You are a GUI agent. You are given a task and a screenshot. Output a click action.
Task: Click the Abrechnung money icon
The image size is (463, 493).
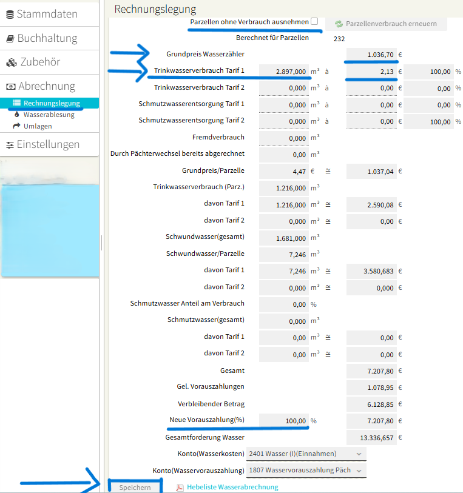click(10, 87)
